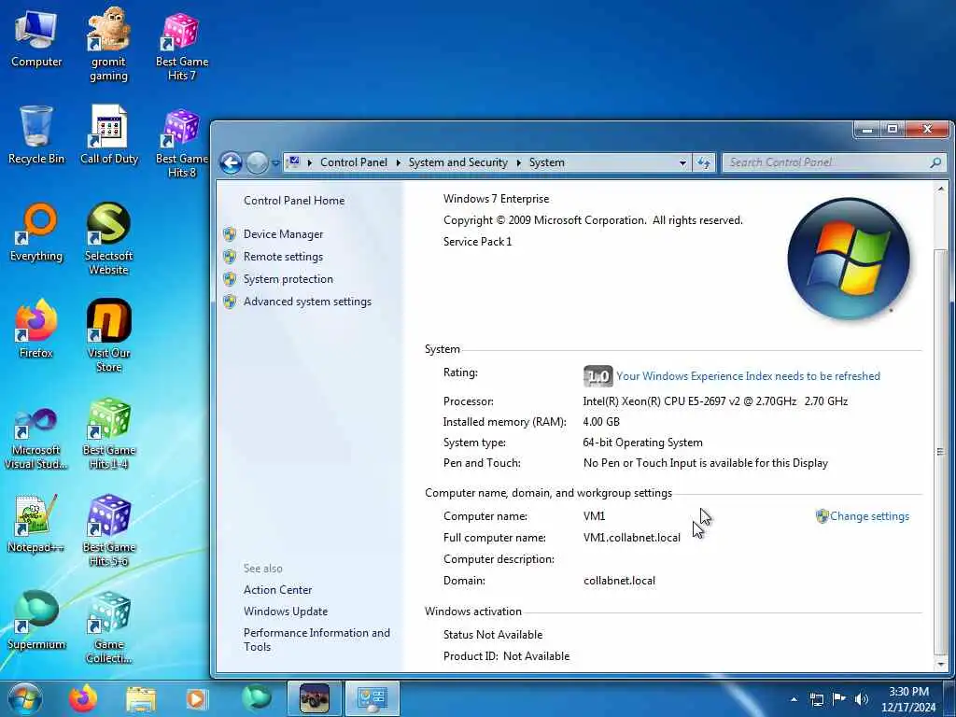Click the Windows 7 Enterprise edition text
This screenshot has height=717, width=956.
(x=497, y=199)
